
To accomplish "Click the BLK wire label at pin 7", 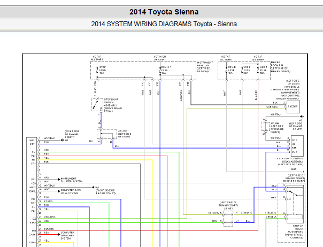I will coord(47,162).
